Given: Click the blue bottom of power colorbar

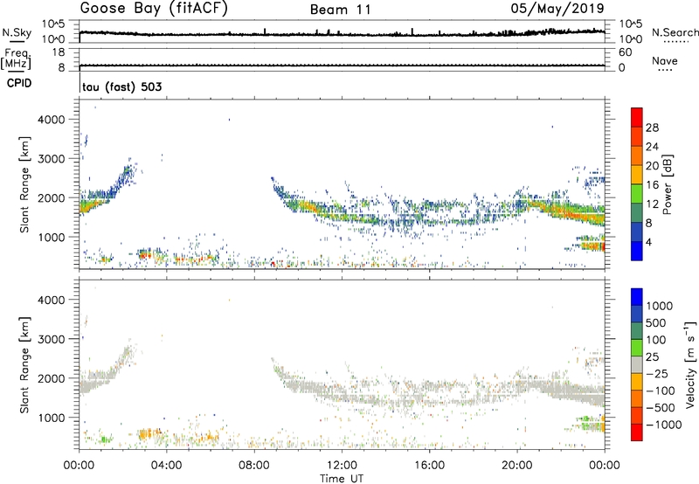Looking at the screenshot, I should (637, 252).
